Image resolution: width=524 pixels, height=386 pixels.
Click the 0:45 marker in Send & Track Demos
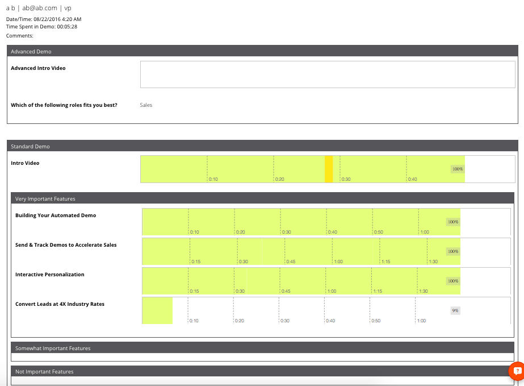click(x=291, y=262)
